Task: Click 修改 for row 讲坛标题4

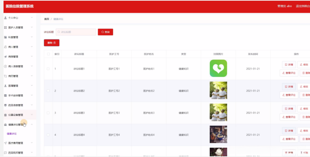Action: pos(304,131)
